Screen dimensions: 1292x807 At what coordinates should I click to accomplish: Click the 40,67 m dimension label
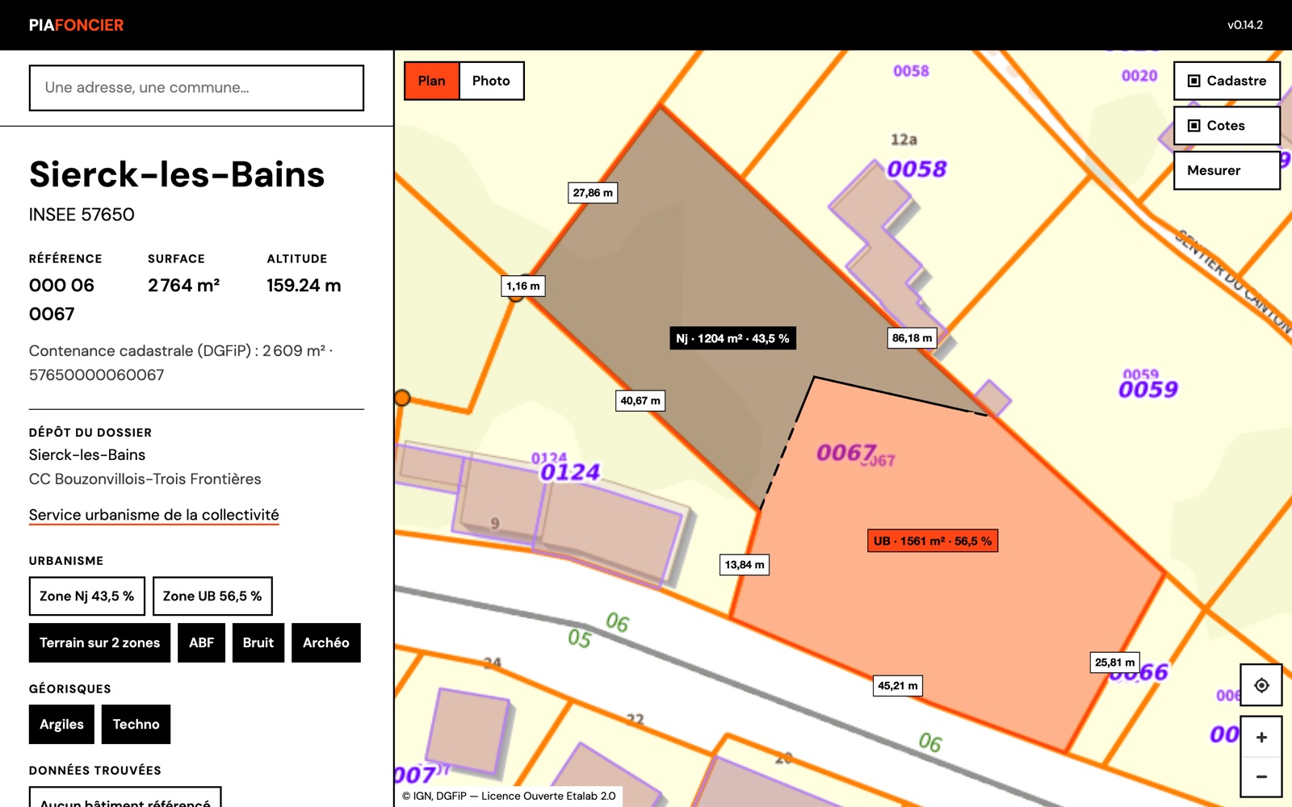tap(640, 400)
